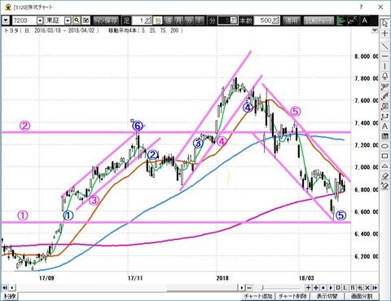The height and width of the screenshot is (301, 391).
Task: Click the チャート追加 button
Action: coord(258,296)
